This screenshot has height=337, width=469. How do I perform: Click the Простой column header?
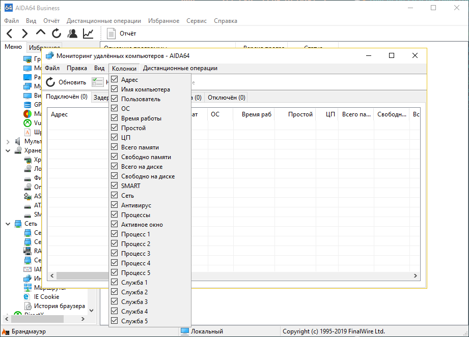coord(300,114)
